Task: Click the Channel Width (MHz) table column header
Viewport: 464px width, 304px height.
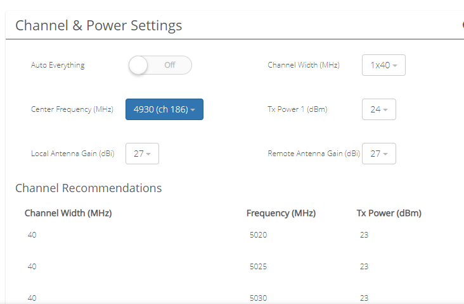Action: [x=68, y=213]
